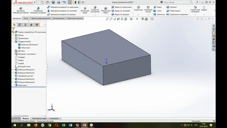Choose Вырез по границе
Image resolution: width=227 pixels, height=128 pixels.
point(120,15)
